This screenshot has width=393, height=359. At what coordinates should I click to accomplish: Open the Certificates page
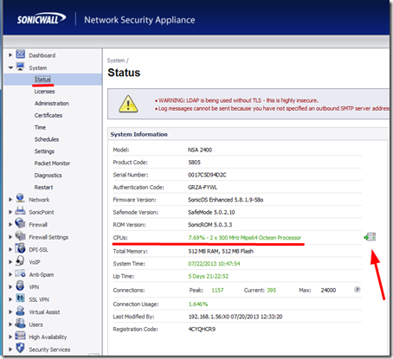click(48, 115)
